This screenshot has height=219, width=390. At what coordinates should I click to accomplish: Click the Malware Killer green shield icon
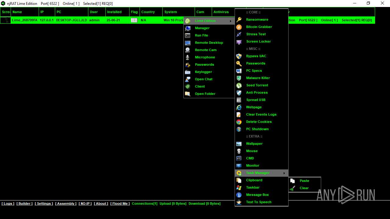[x=239, y=78]
